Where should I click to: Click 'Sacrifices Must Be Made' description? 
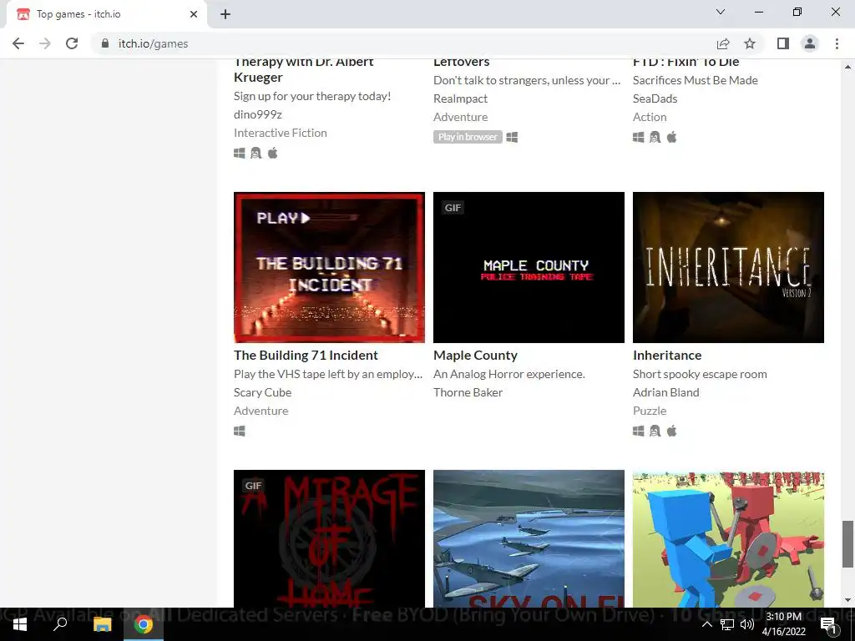[x=696, y=80]
